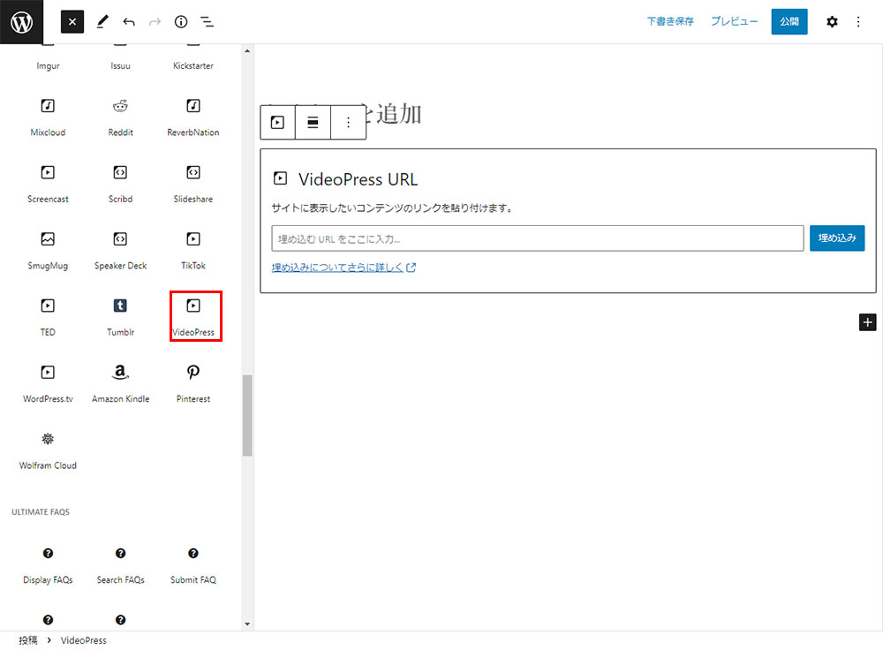Click inserter scrollbar down arrow
The height and width of the screenshot is (672, 883).
247,624
